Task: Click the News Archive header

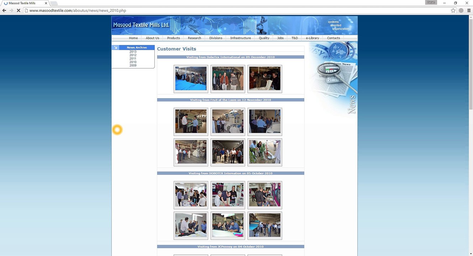Action: click(x=137, y=47)
